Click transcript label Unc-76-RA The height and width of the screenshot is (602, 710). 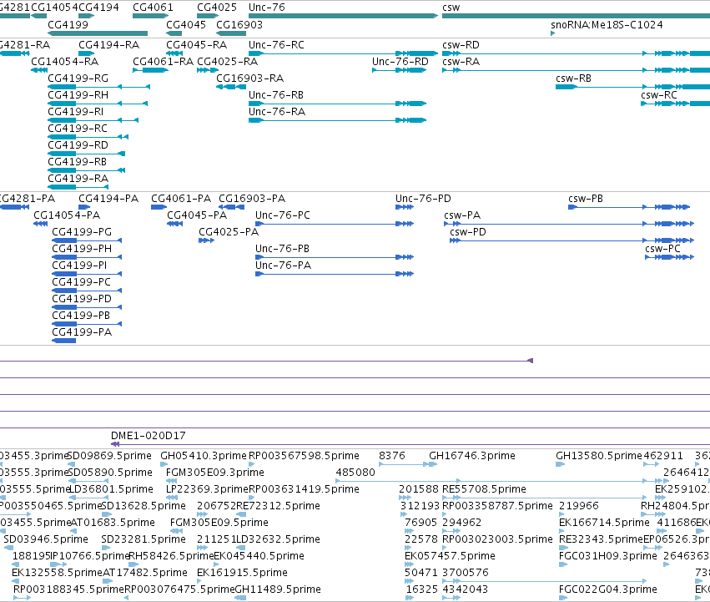point(277,112)
